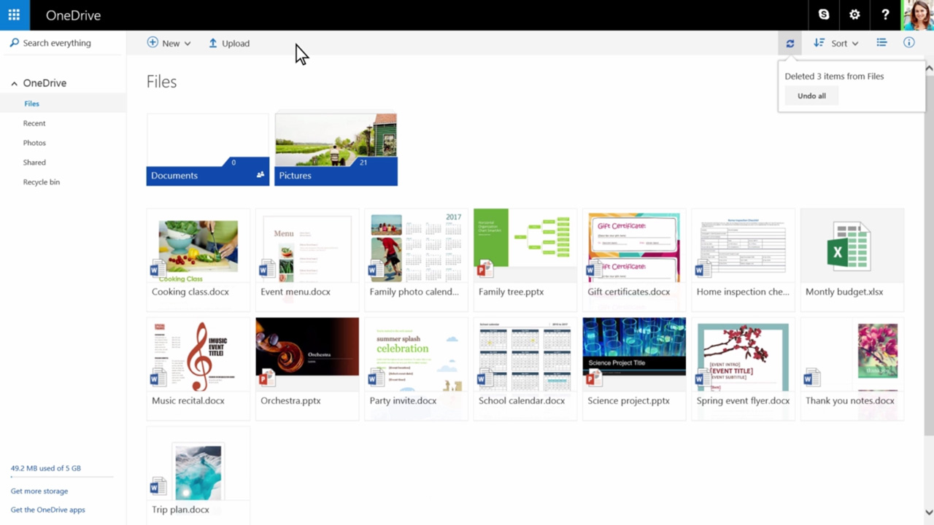Open the app launcher grid icon

pyautogui.click(x=13, y=15)
